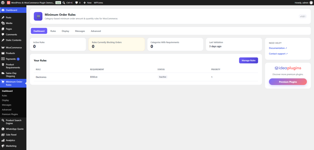Click the plus New icon

pos(85,3)
